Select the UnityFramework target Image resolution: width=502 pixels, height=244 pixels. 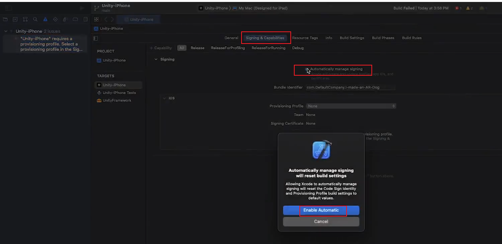tap(114, 100)
